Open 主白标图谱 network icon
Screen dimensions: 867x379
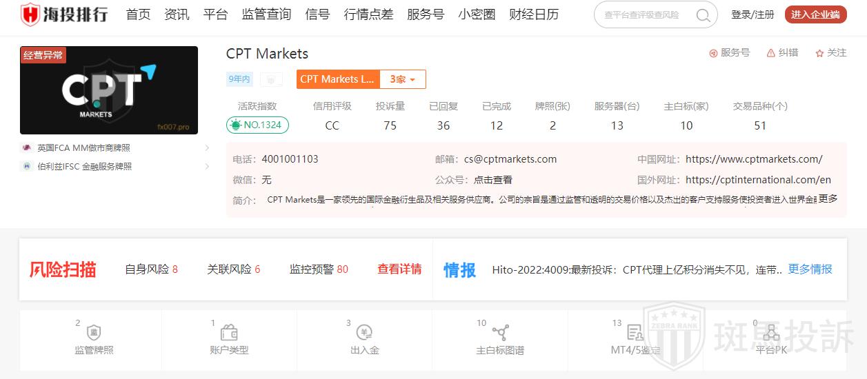[x=500, y=333]
